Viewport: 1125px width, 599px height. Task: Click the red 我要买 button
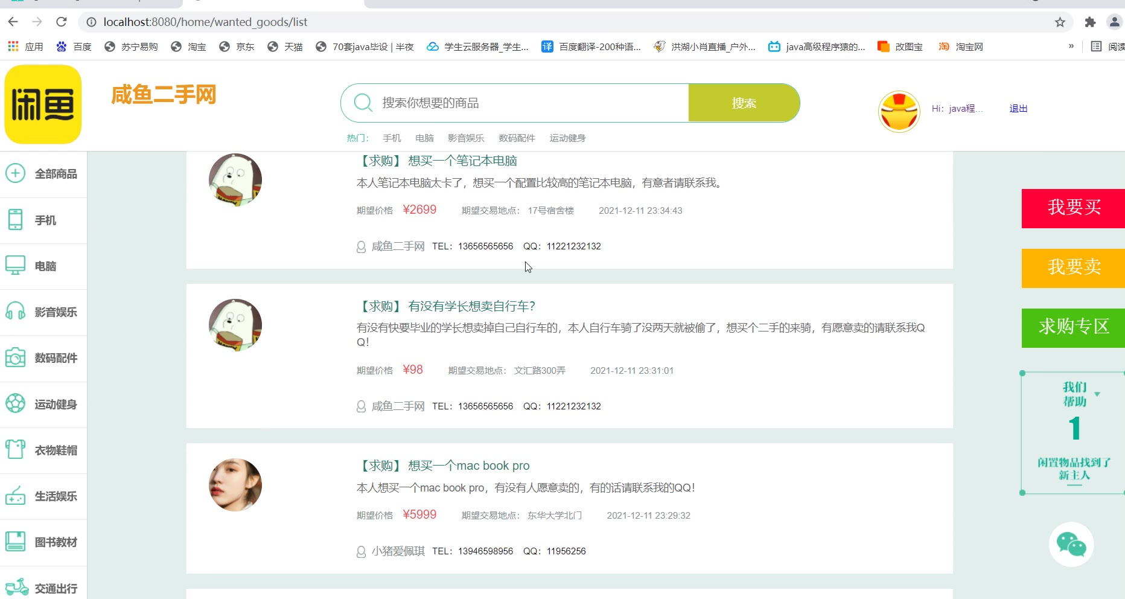1073,208
